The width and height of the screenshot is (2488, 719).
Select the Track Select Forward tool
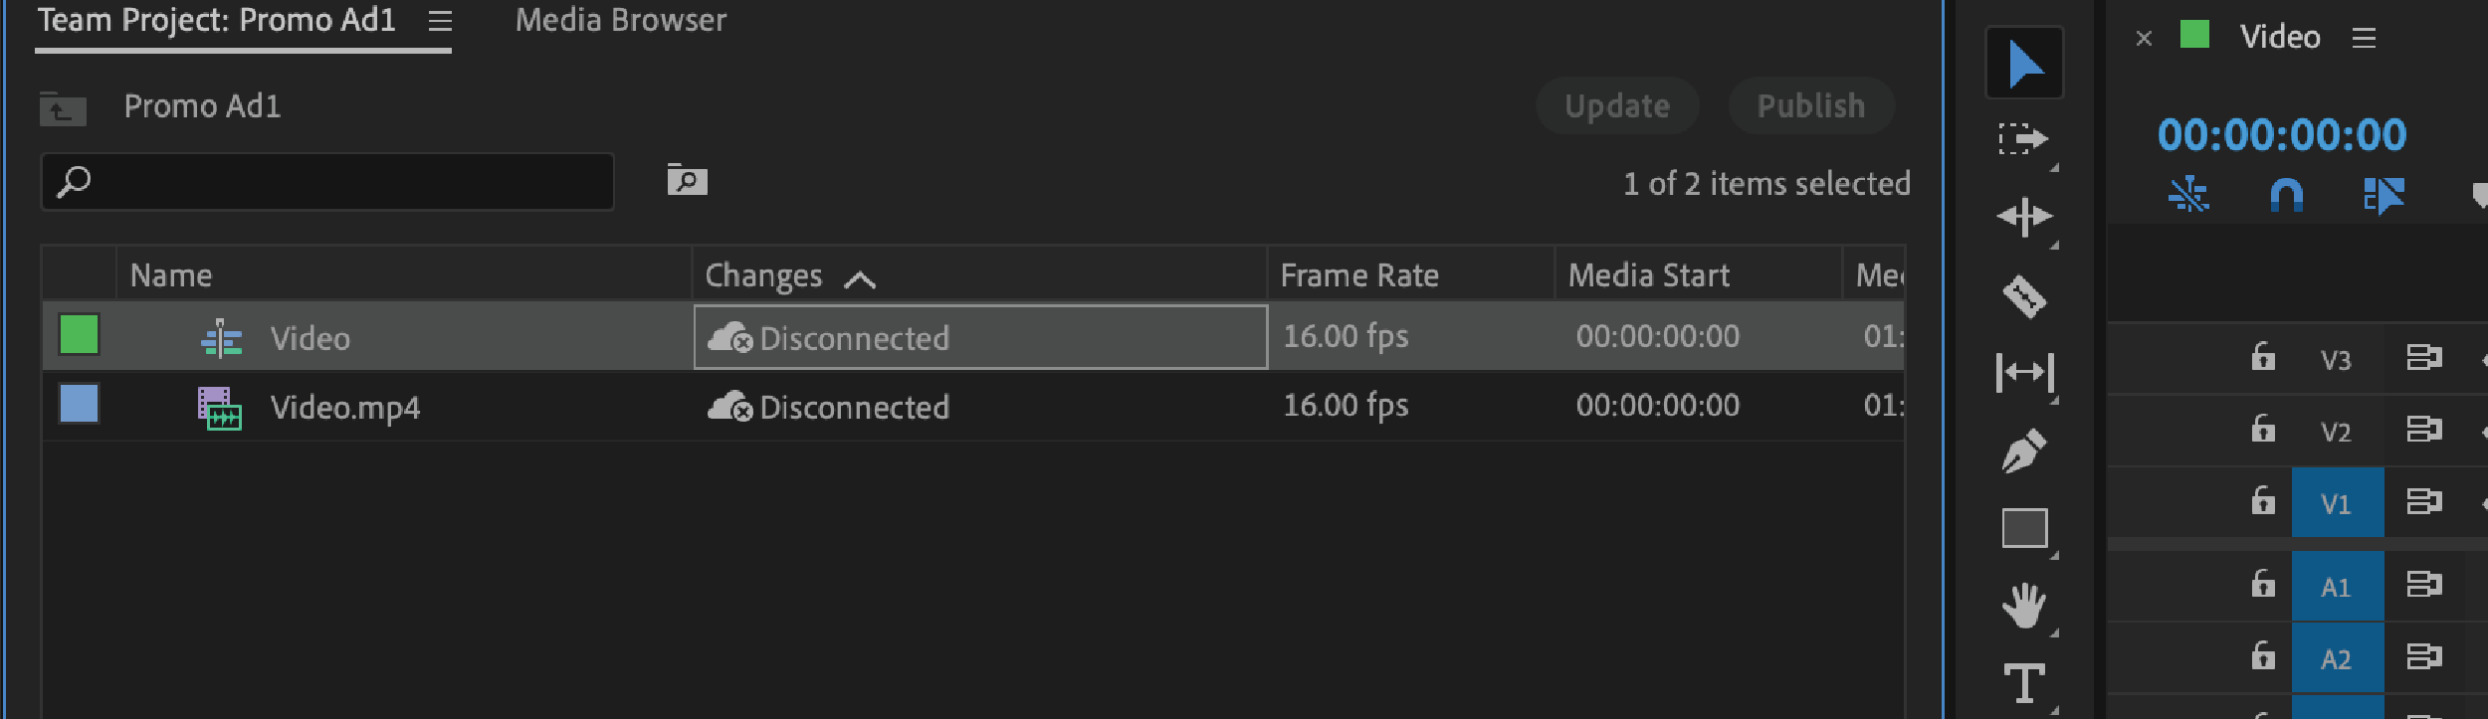coord(2023,139)
